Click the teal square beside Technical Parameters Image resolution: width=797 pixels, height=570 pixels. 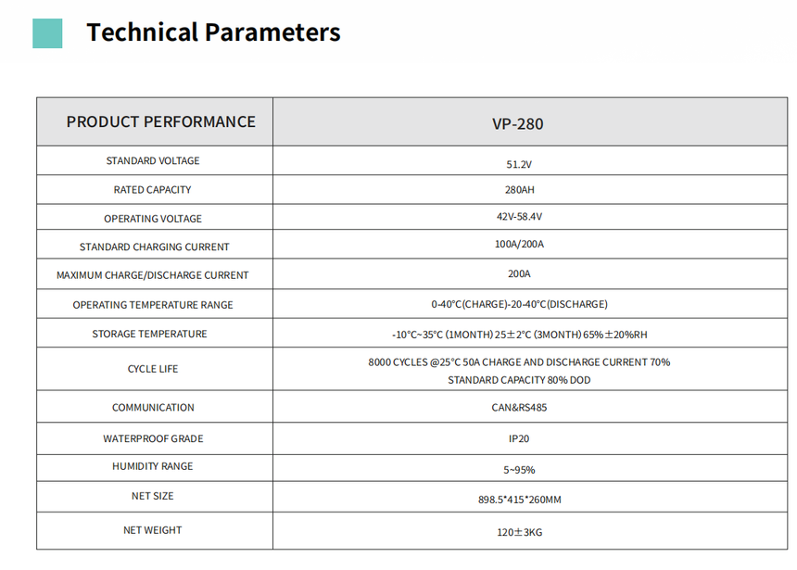pyautogui.click(x=47, y=33)
